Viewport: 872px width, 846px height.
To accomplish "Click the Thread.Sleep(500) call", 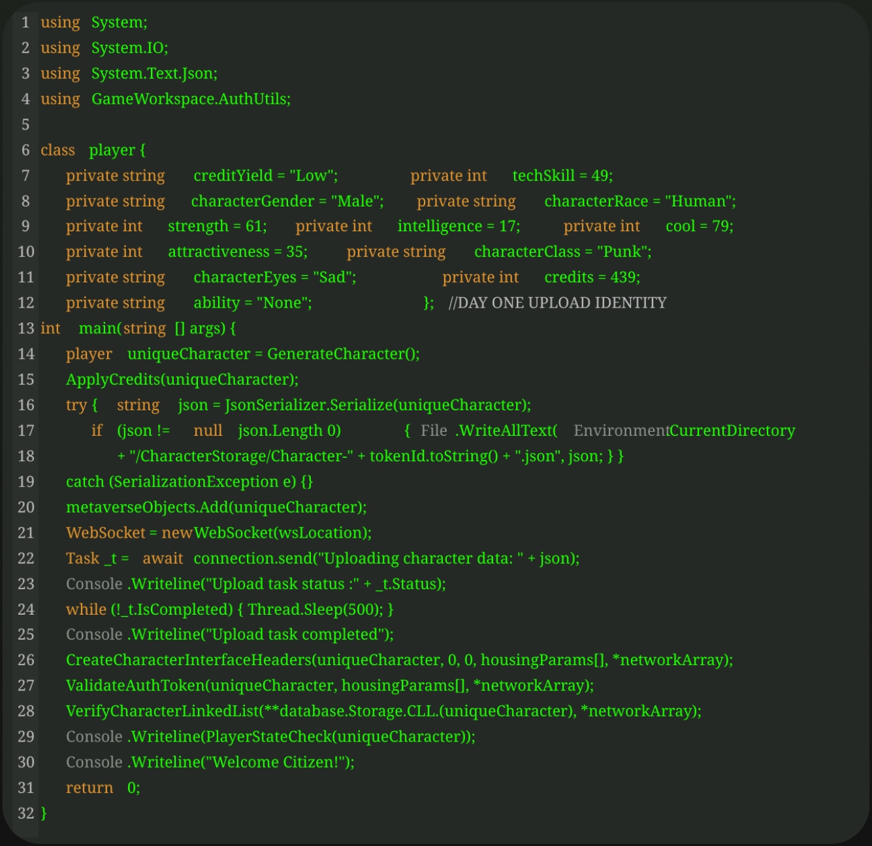I will coord(315,609).
